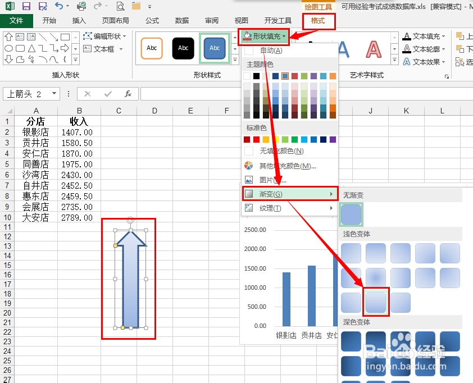Image resolution: width=473 pixels, height=383 pixels.
Task: Select the up arrow shape in 插入形状 gallery
Action: point(8,36)
